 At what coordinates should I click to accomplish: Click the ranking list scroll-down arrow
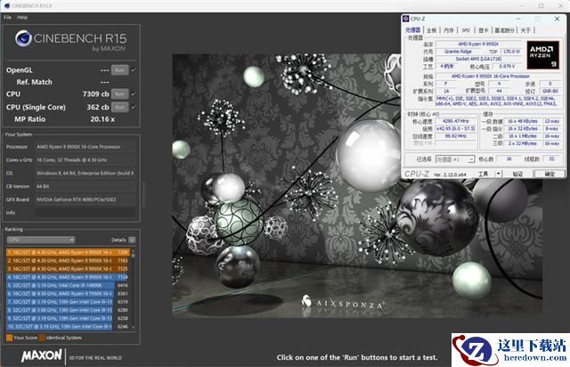[133, 327]
